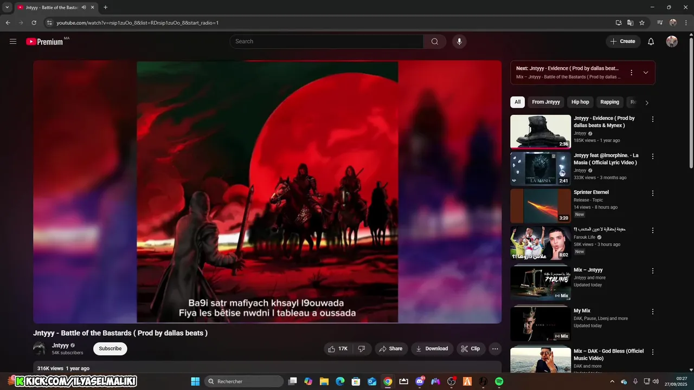Like the video with thumbs-up button

tap(338, 349)
